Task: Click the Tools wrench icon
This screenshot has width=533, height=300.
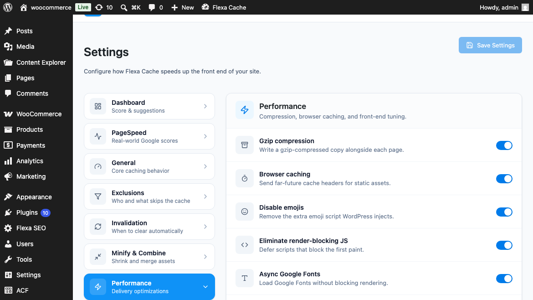Action: click(8, 259)
